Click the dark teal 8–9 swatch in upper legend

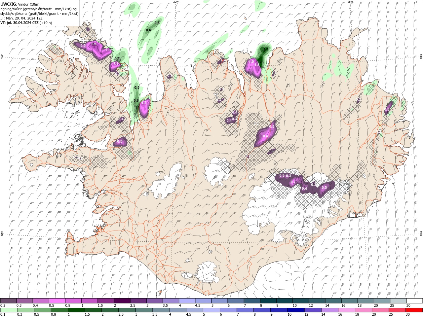click(x=268, y=301)
